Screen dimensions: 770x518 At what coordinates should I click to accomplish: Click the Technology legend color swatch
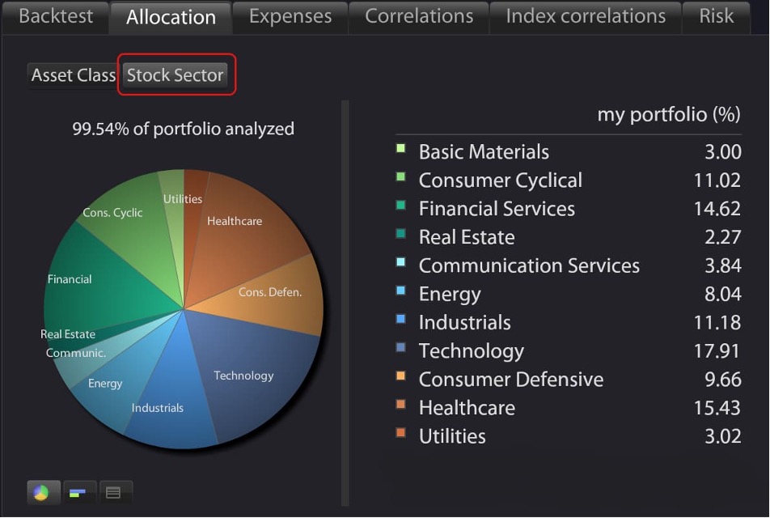[x=400, y=348]
